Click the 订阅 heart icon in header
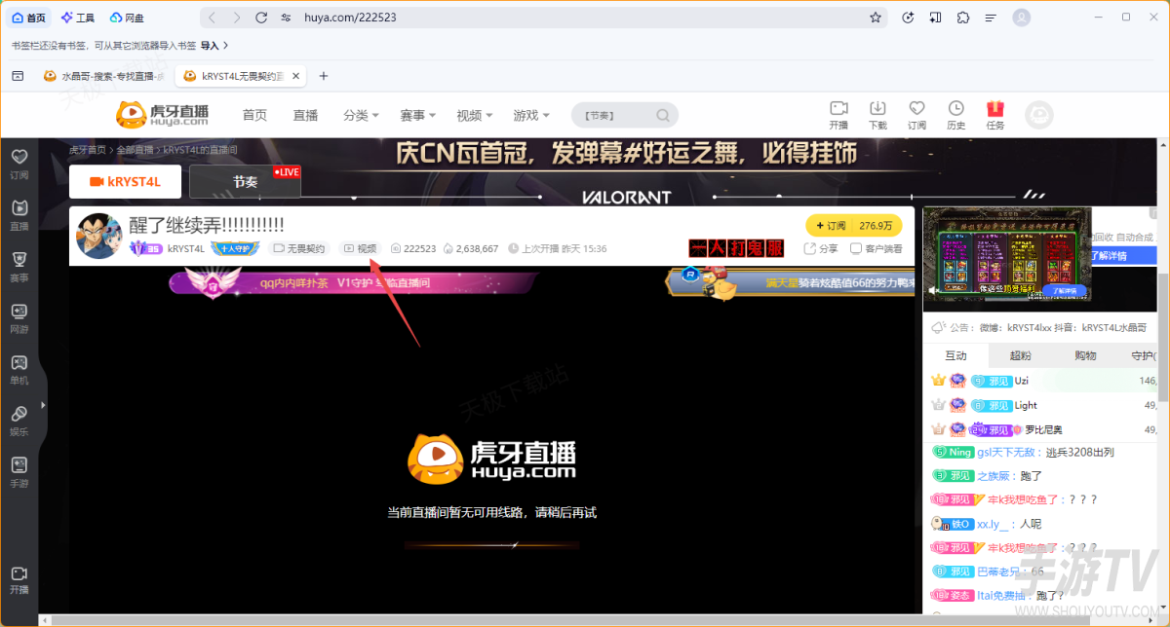 click(x=916, y=115)
